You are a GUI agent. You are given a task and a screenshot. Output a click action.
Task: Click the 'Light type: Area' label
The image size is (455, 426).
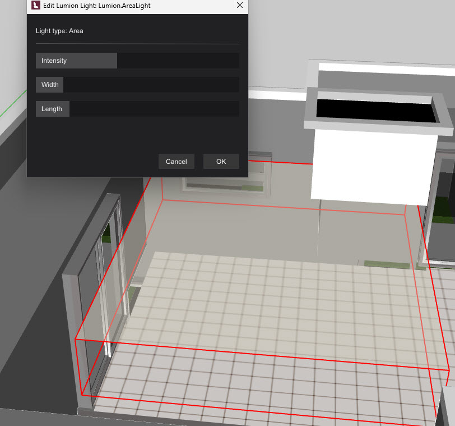click(58, 31)
